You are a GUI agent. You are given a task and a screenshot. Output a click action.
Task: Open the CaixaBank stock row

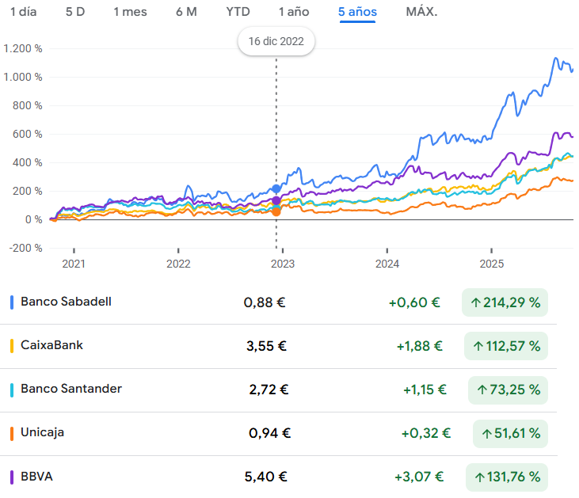tap(51, 345)
